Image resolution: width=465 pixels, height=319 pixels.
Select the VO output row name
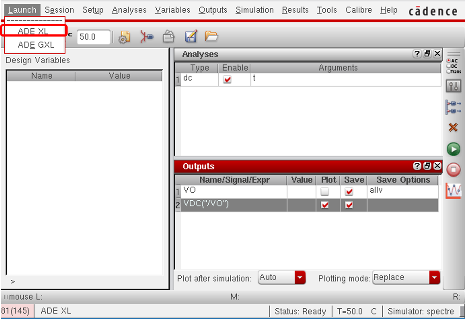234,191
